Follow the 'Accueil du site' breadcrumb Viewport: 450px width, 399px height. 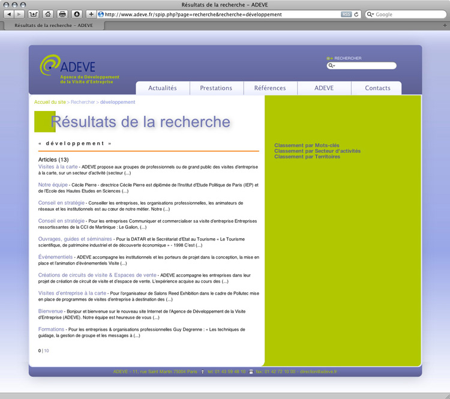50,102
